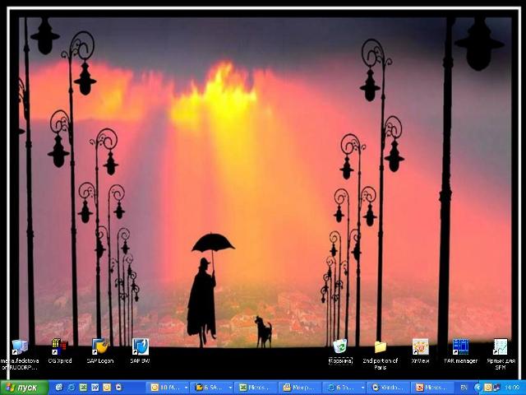The width and height of the screenshot is (526, 395).
Task: Launch Windows Media Player from Quick Launch
Action: coord(118,388)
